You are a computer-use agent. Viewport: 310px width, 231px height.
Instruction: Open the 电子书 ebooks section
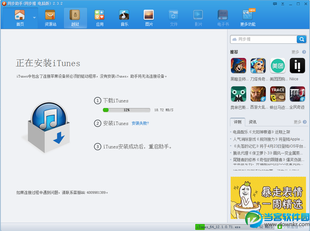click(223, 18)
